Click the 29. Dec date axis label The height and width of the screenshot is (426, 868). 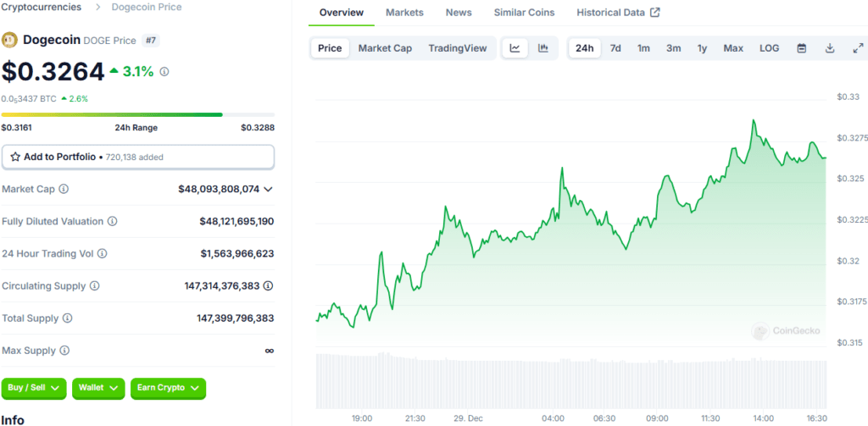pyautogui.click(x=468, y=418)
